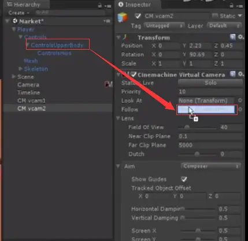Select the Timeline object in hierarchy
Viewport: 248px width, 241px height.
pyautogui.click(x=29, y=92)
